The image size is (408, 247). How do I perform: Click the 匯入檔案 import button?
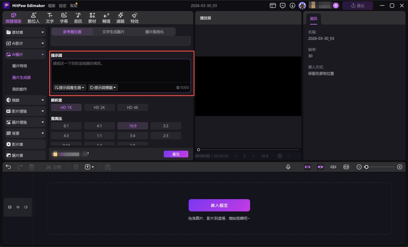pos(219,205)
